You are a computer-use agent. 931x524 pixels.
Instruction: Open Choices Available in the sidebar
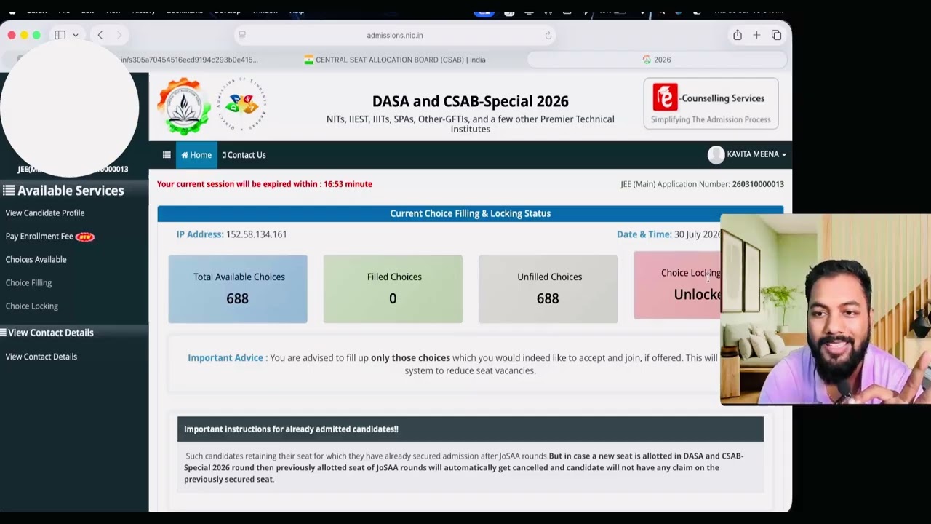(36, 259)
